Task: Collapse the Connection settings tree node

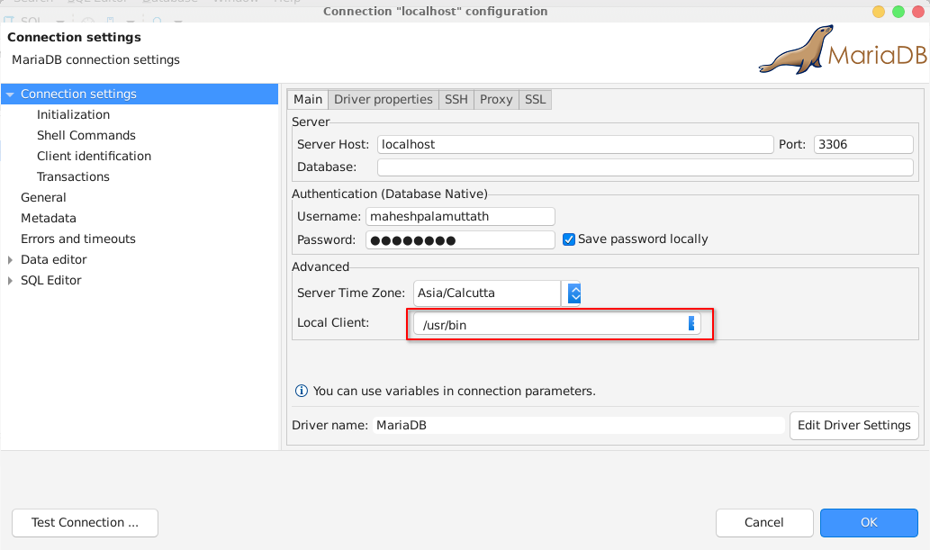Action: point(10,95)
